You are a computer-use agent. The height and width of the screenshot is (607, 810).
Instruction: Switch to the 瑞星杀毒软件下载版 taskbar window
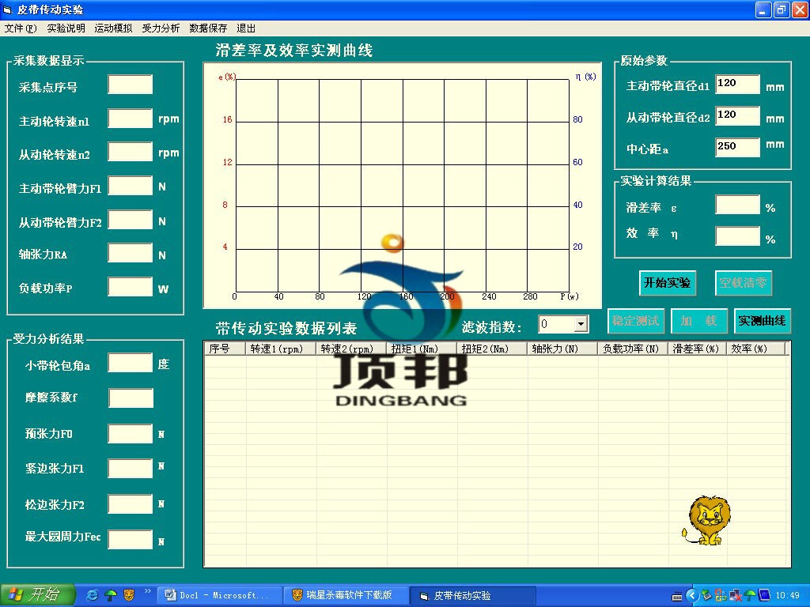346,595
